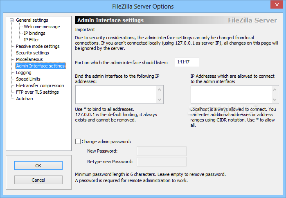This screenshot has height=198, width=286.
Task: Click down arrow of allowed addresses scrollbar
Action: click(275, 100)
